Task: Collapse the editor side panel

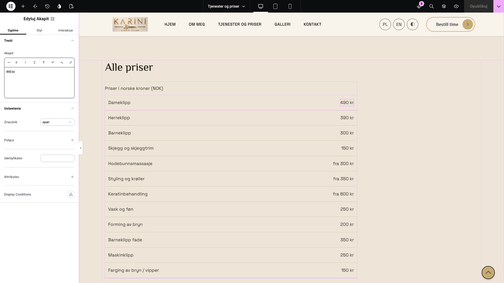Action: pos(80,148)
